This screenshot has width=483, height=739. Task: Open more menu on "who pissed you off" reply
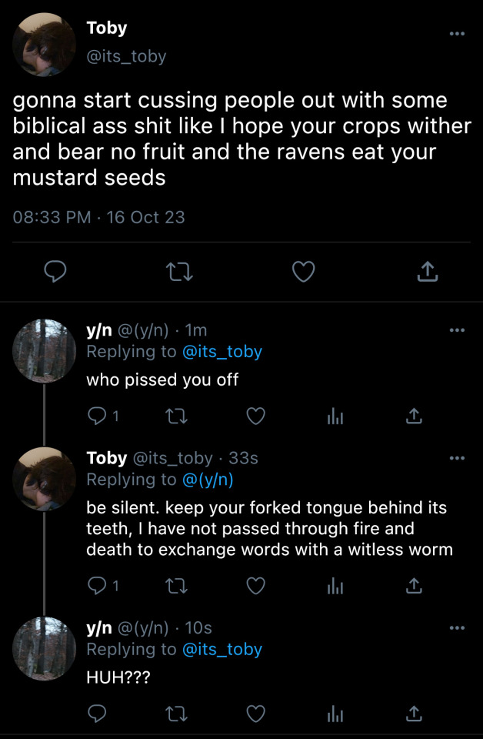(457, 330)
